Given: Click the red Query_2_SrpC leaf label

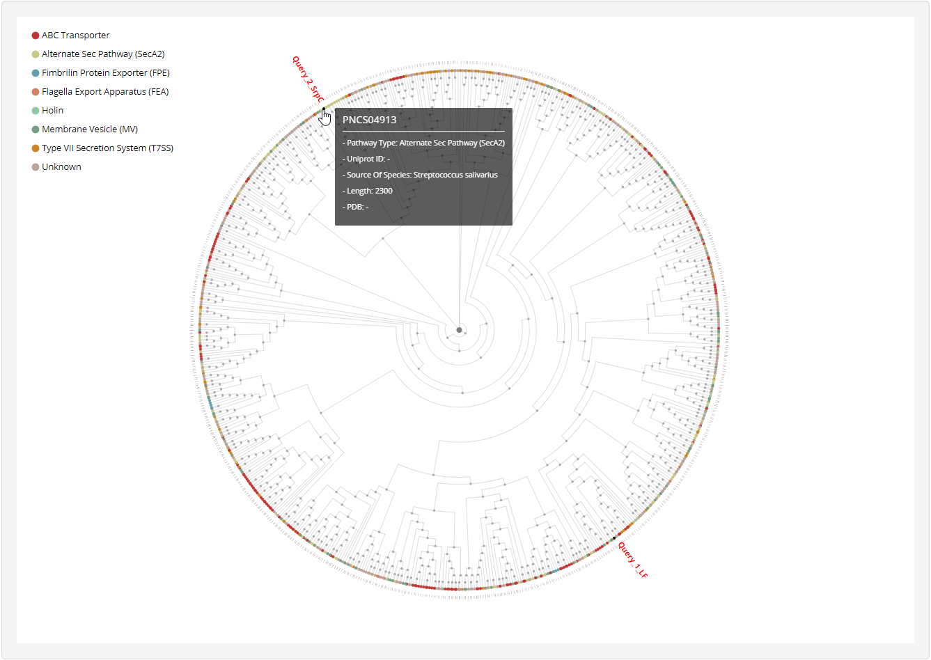Looking at the screenshot, I should tap(308, 79).
